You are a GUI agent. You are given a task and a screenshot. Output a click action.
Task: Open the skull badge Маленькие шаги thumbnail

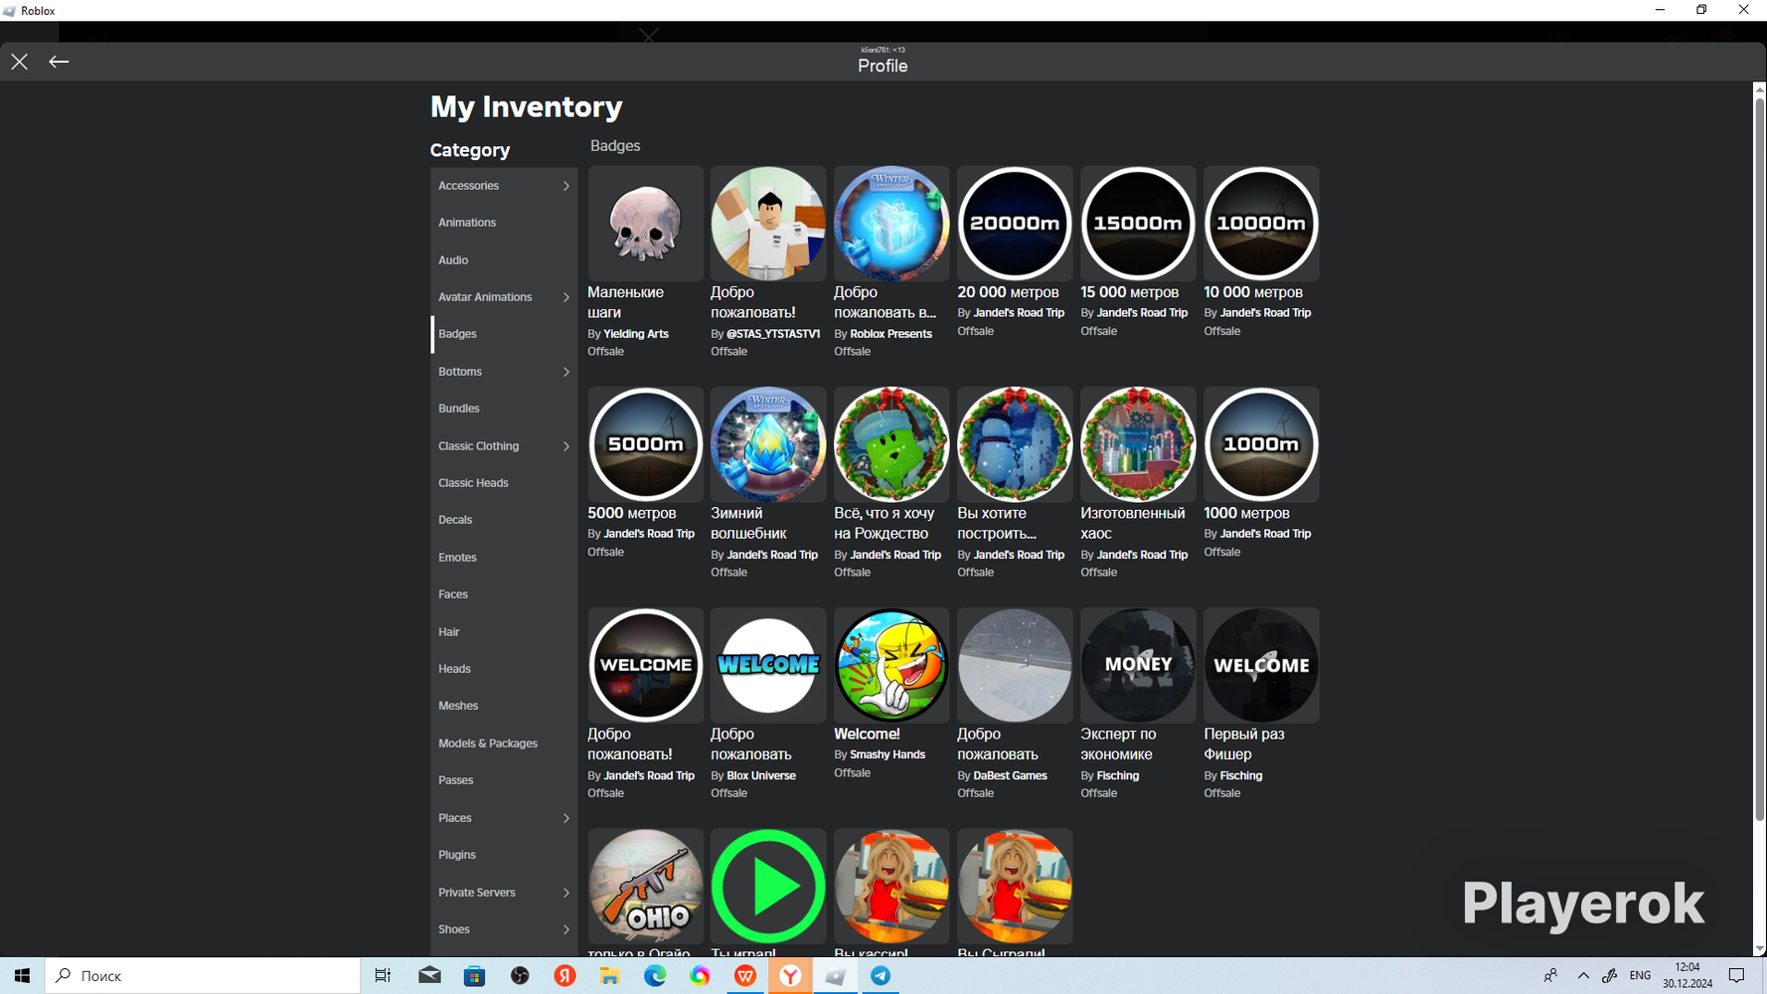click(x=645, y=223)
